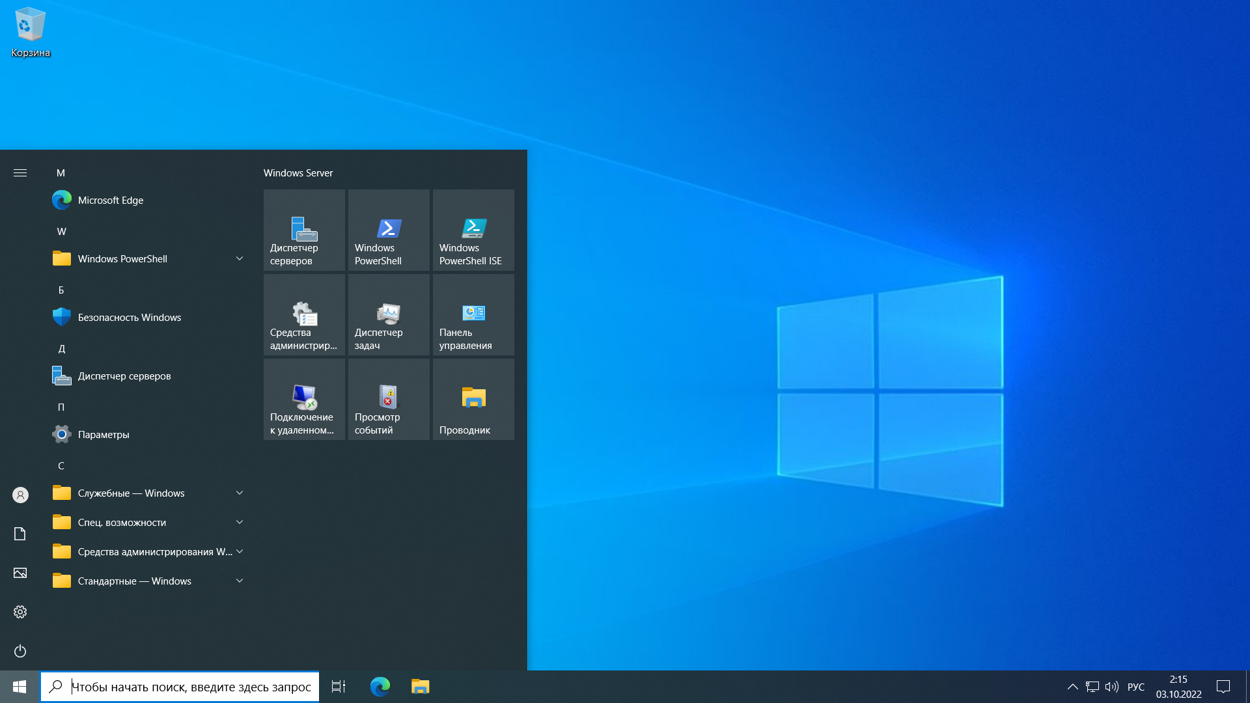Click the letter Д section header
This screenshot has height=703, width=1250.
coord(62,348)
